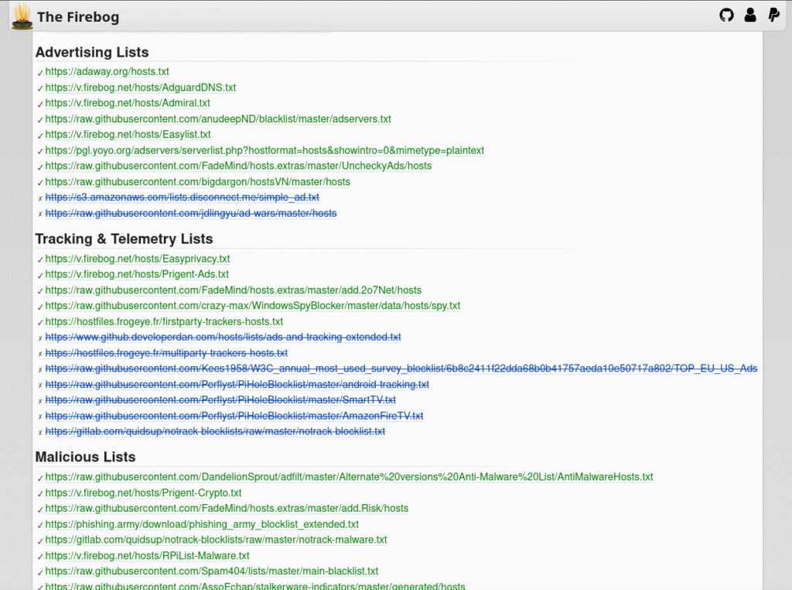
Task: Click the "Tracking & Telemetry Lists" heading
Action: click(x=124, y=239)
